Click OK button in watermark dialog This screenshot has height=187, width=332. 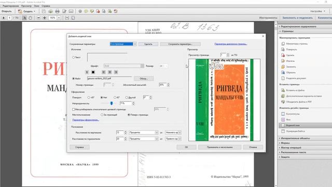coord(186,147)
